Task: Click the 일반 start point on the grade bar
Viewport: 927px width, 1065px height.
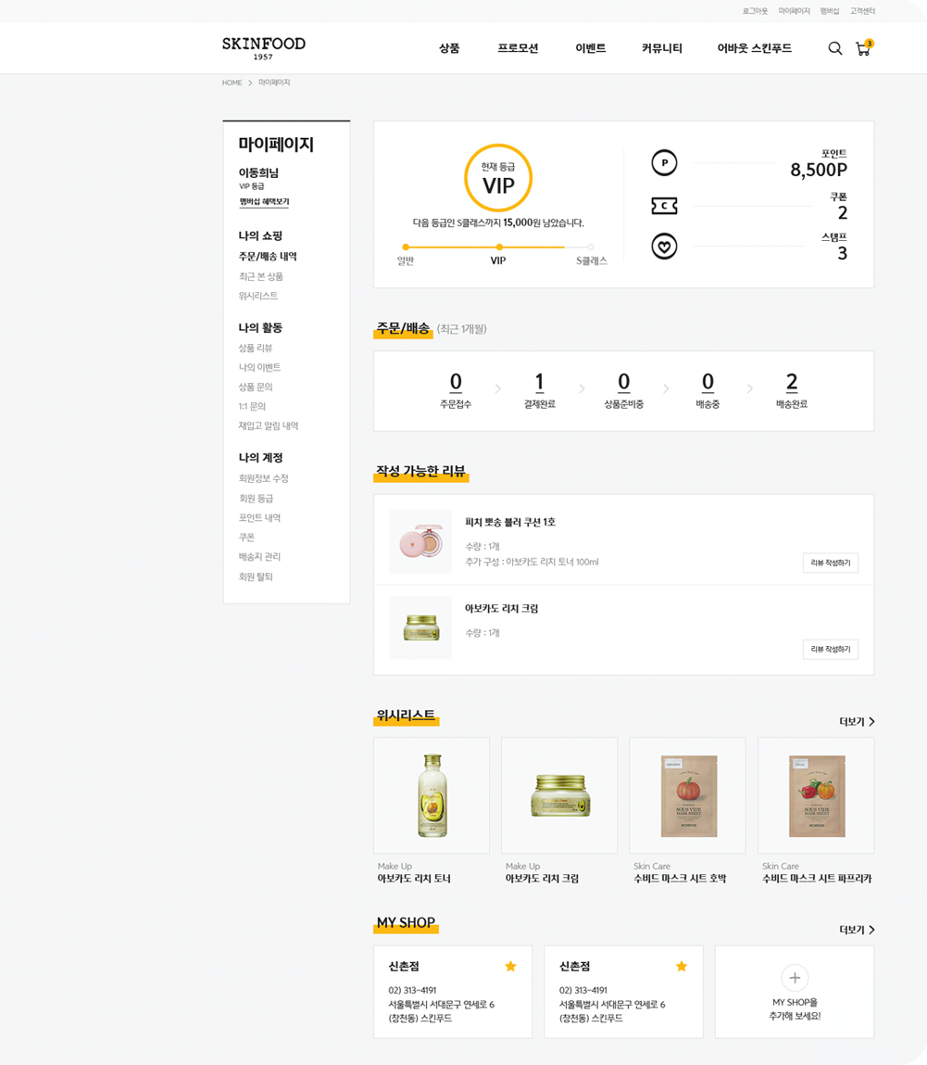Action: [406, 247]
